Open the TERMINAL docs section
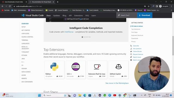Screen dimensions: 174x98 (25, 40)
